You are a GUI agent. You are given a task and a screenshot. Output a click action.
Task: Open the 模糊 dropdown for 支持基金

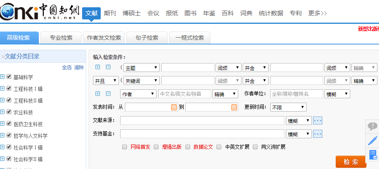click(x=299, y=134)
